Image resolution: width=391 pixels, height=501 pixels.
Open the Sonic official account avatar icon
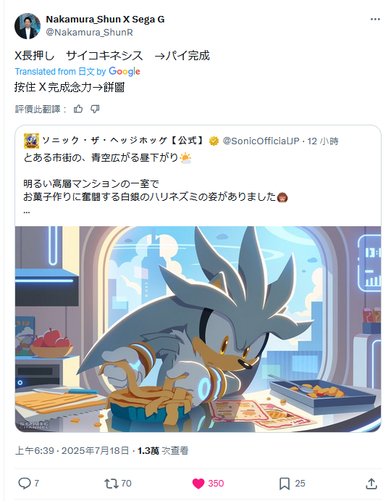[31, 141]
